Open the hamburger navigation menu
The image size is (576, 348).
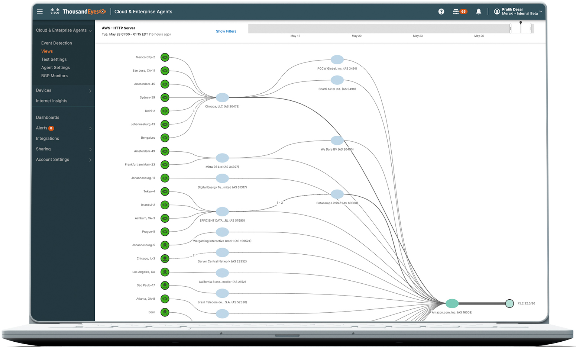pyautogui.click(x=40, y=11)
